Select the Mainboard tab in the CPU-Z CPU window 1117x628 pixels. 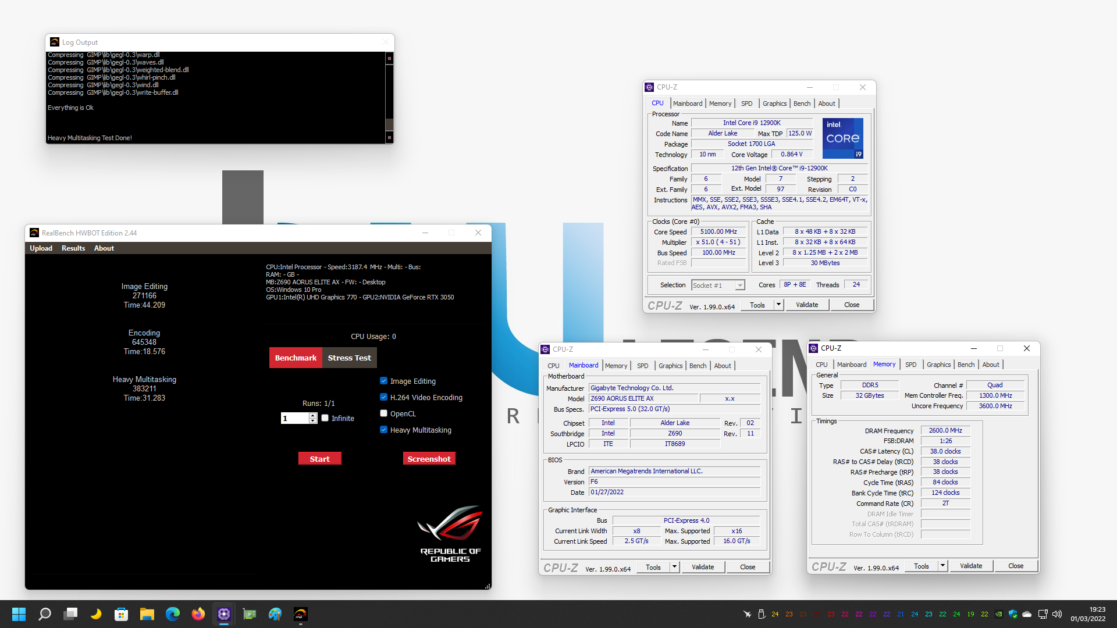click(x=687, y=104)
